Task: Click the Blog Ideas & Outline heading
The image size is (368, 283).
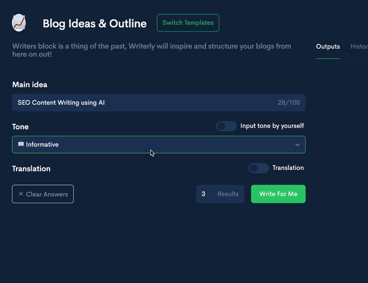Action: pos(94,24)
